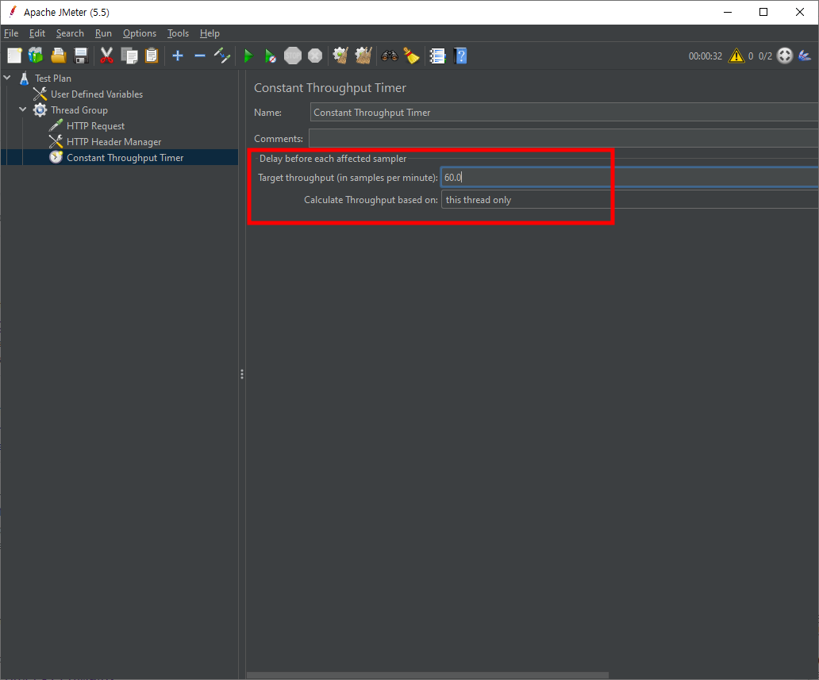Open Calculate Throughput based on dropdown
This screenshot has height=680, width=819.
[x=630, y=199]
